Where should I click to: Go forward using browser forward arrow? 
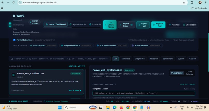pos(8,2)
